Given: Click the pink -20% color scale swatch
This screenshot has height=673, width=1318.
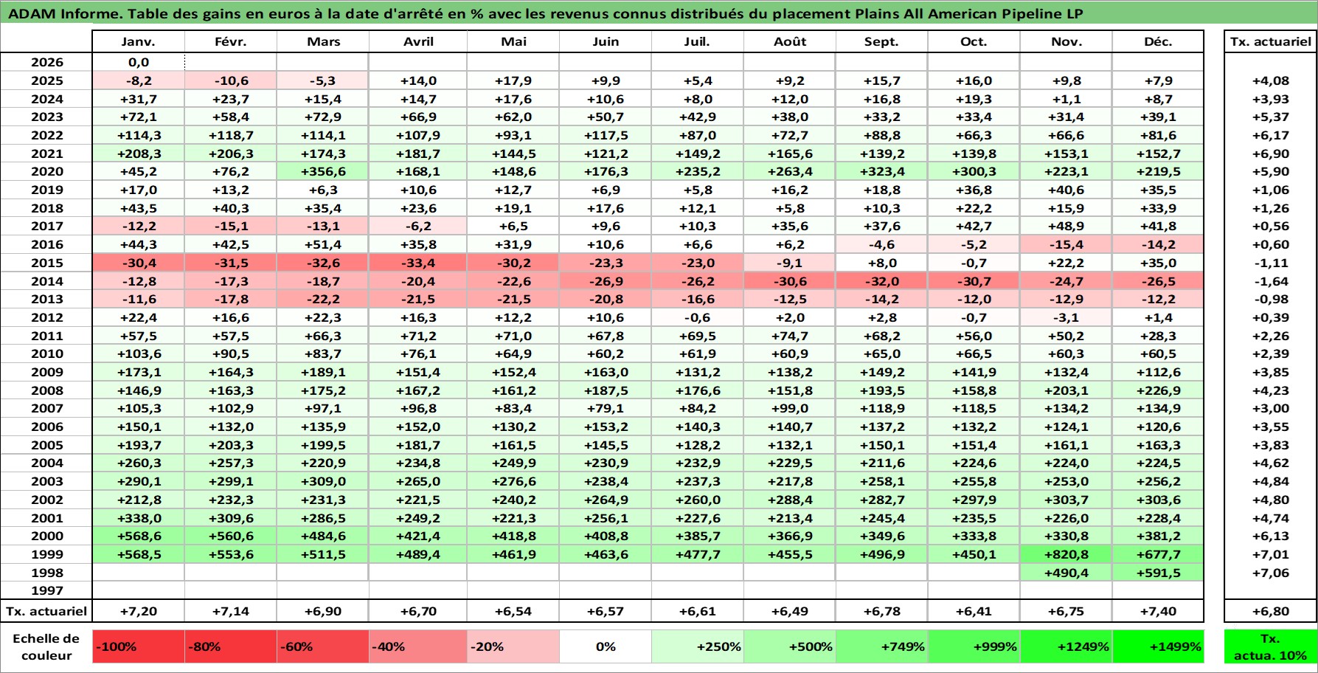Looking at the screenshot, I should [513, 646].
